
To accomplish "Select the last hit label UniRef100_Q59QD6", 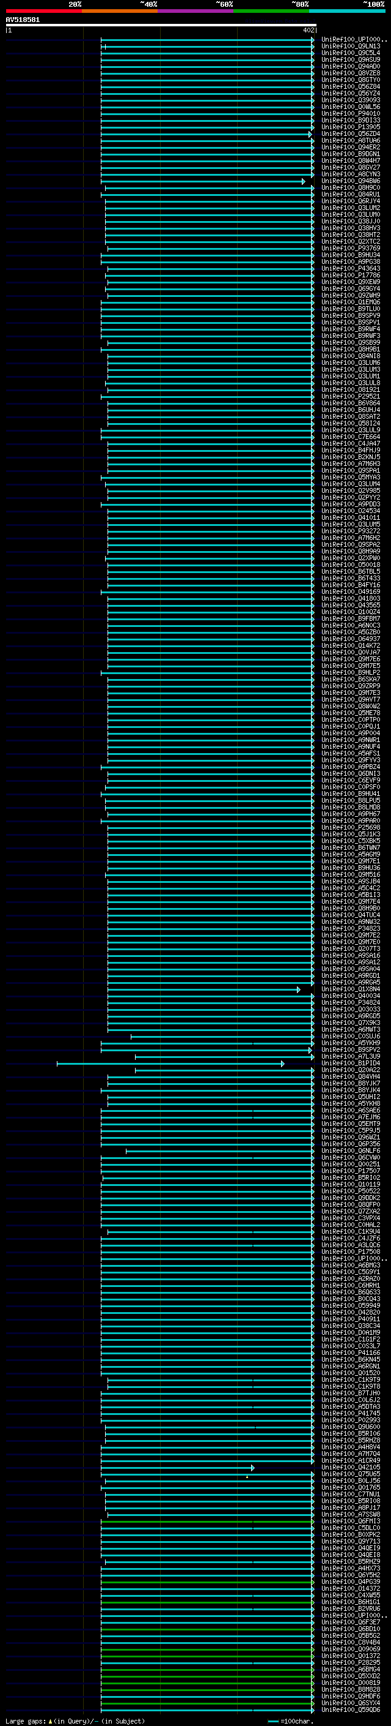I will tap(351, 1709).
